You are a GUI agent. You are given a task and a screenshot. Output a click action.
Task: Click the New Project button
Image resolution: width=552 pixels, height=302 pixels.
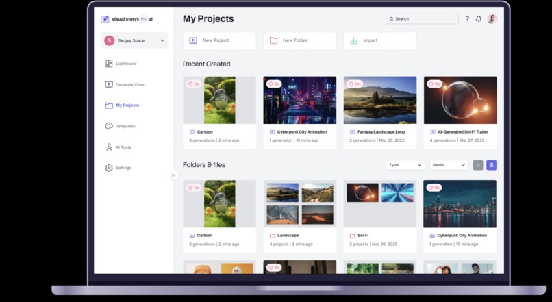[219, 40]
